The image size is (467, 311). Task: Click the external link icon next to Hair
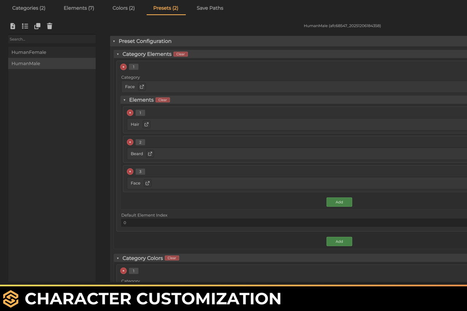[x=147, y=124]
